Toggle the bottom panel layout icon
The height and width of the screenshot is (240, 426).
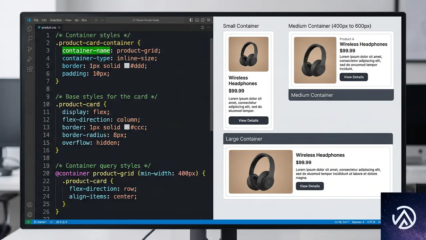click(x=197, y=20)
